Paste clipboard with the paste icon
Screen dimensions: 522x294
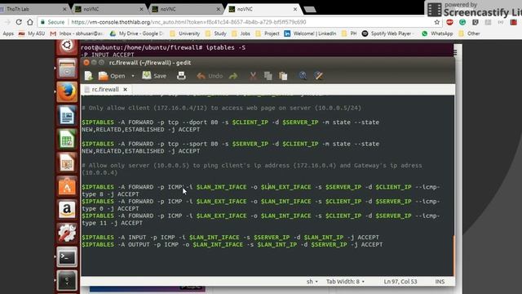coord(283,76)
